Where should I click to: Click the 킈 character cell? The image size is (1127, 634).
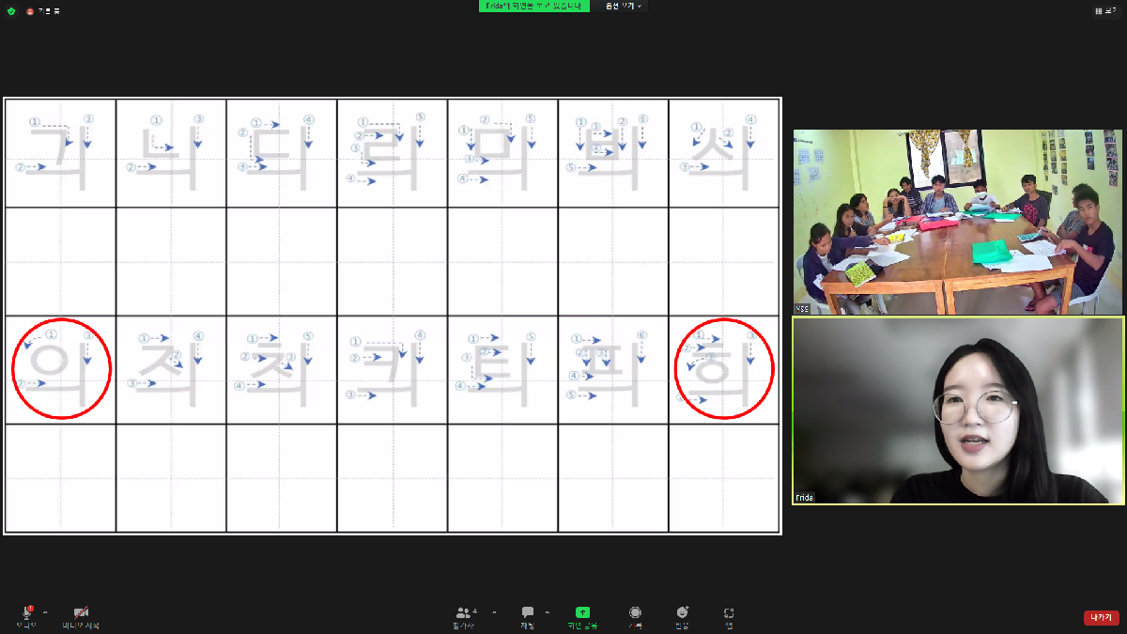tap(393, 370)
